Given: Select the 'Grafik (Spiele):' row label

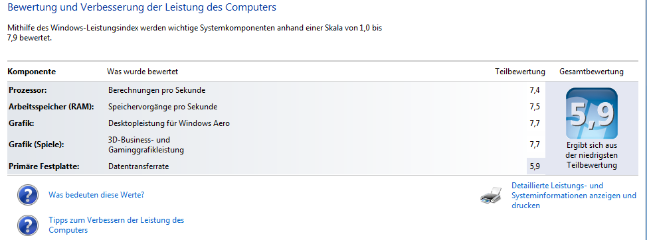Looking at the screenshot, I should (x=37, y=145).
